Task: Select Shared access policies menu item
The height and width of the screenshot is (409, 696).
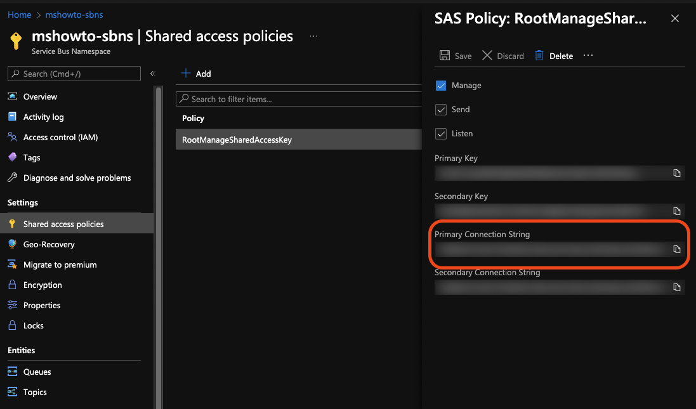Action: tap(77, 224)
